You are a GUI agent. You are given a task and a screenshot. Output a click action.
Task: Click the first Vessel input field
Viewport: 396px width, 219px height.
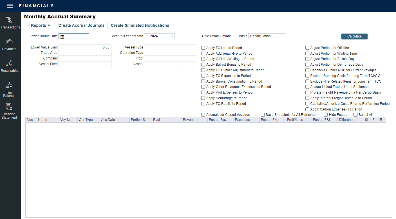tap(161, 64)
